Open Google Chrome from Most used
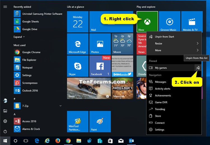 pos(38,52)
